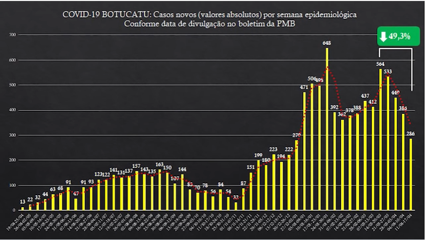This screenshot has width=425, height=240.
Task: Click the green down arrow in the badge
Action: pos(383,36)
